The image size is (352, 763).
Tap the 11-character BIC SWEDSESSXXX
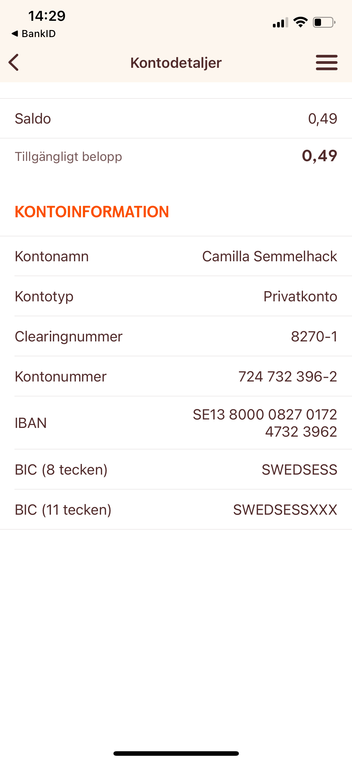point(285,510)
